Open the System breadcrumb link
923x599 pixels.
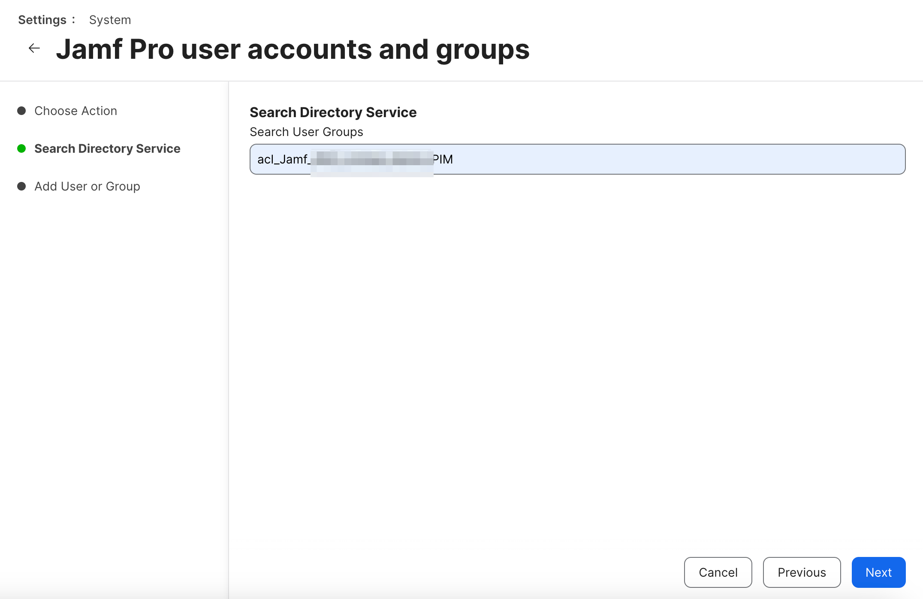click(110, 20)
